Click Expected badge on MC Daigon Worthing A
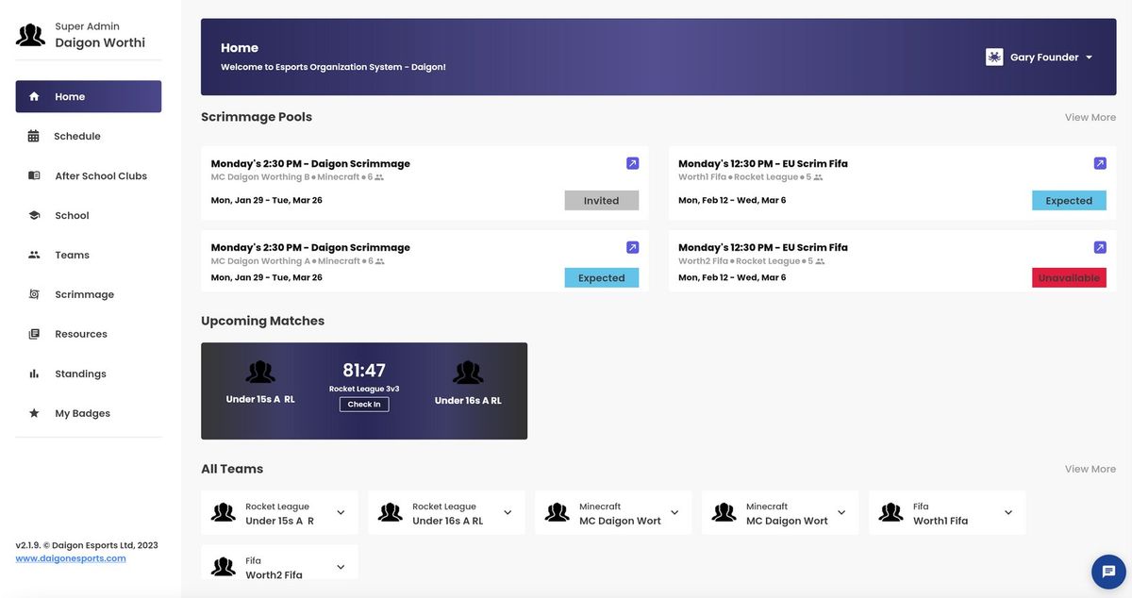The width and height of the screenshot is (1132, 598). (602, 278)
